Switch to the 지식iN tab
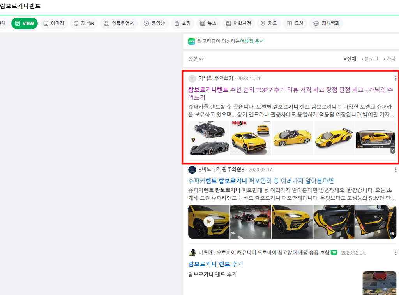The width and height of the screenshot is (399, 295). click(x=84, y=23)
